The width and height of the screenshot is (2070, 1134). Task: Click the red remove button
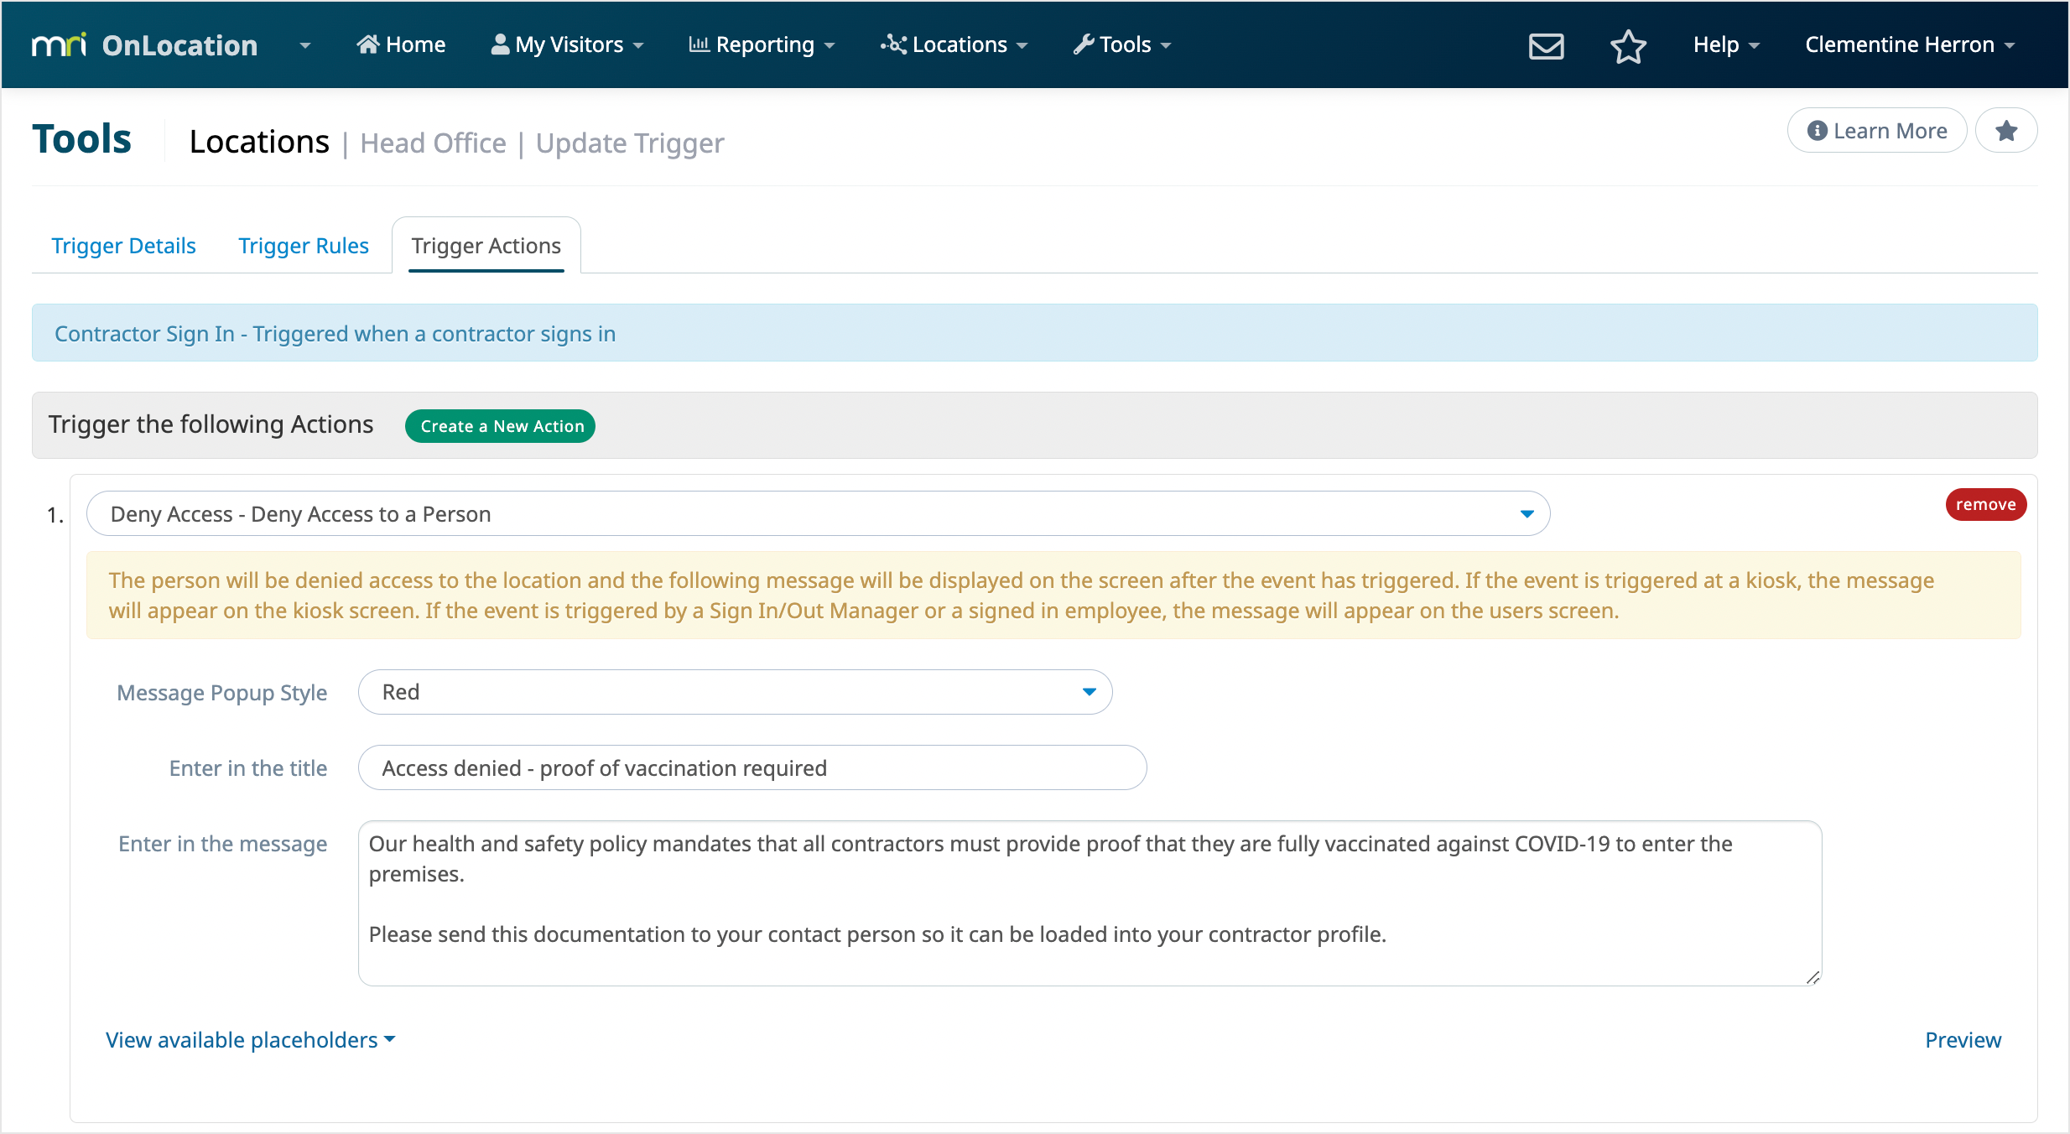point(1985,504)
